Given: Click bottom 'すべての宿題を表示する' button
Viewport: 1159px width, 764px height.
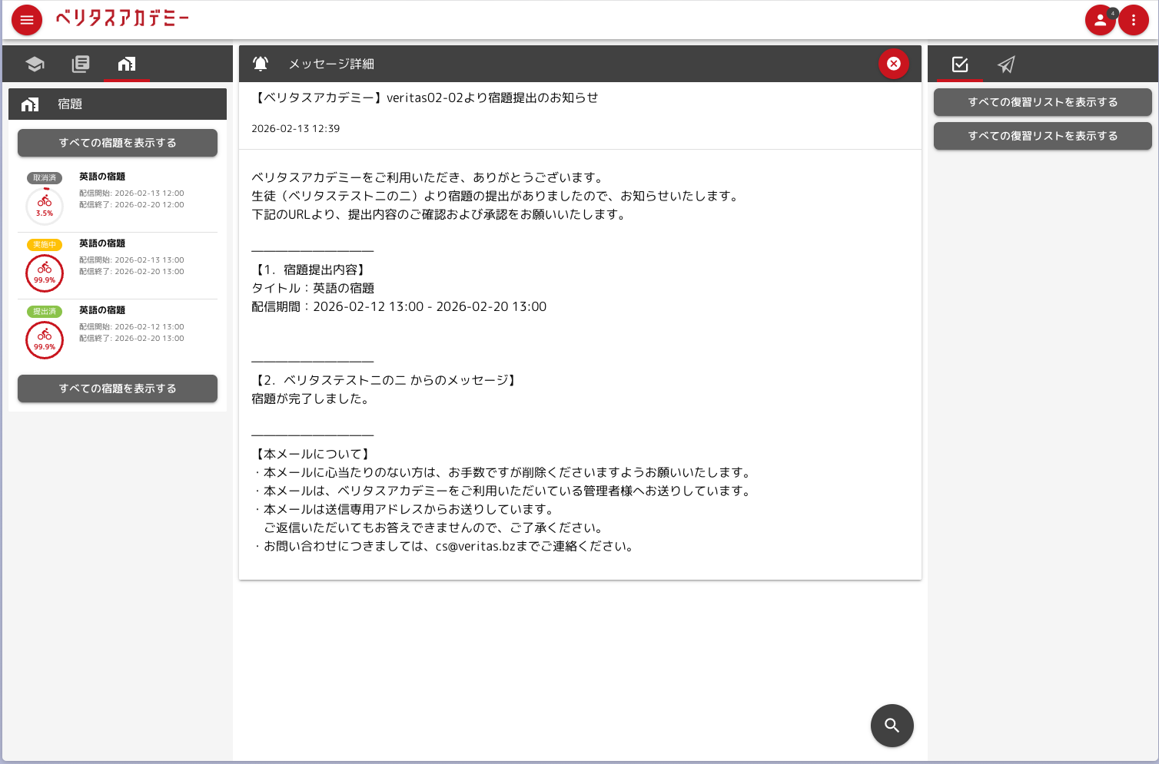Looking at the screenshot, I should click(x=118, y=389).
